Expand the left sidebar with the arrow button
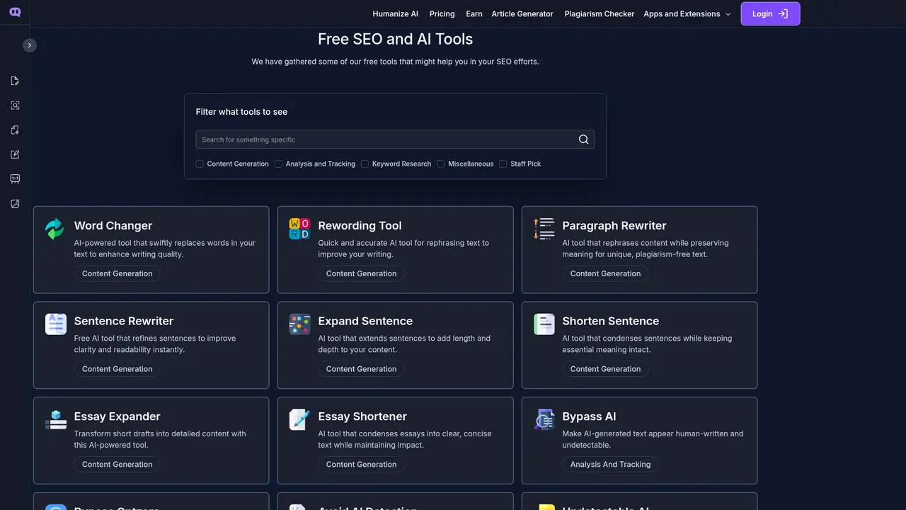Viewport: 906px width, 510px height. tap(29, 45)
